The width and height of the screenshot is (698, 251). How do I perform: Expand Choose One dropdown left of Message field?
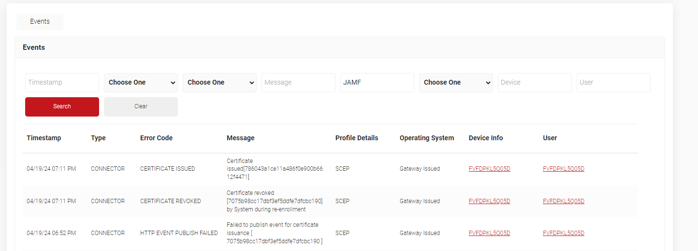pos(219,83)
